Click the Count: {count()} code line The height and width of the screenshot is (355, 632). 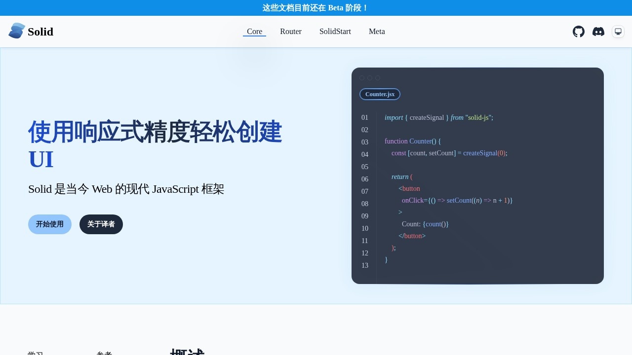pyautogui.click(x=425, y=224)
